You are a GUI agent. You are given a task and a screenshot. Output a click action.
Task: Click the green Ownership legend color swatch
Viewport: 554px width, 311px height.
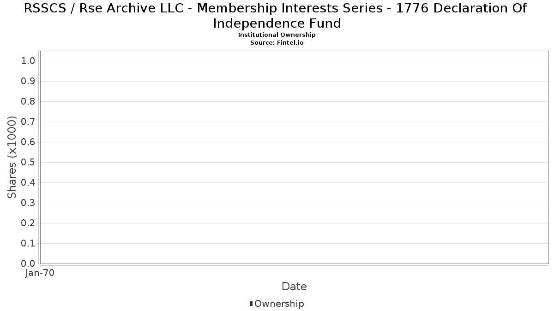click(251, 304)
